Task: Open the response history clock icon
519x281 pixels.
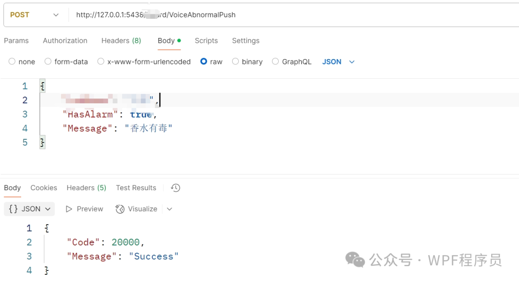Action: [x=175, y=188]
